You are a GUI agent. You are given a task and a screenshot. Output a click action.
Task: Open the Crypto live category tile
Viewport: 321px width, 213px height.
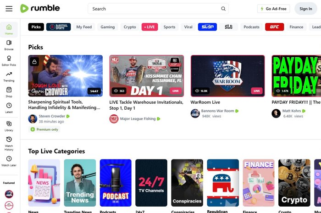click(294, 183)
